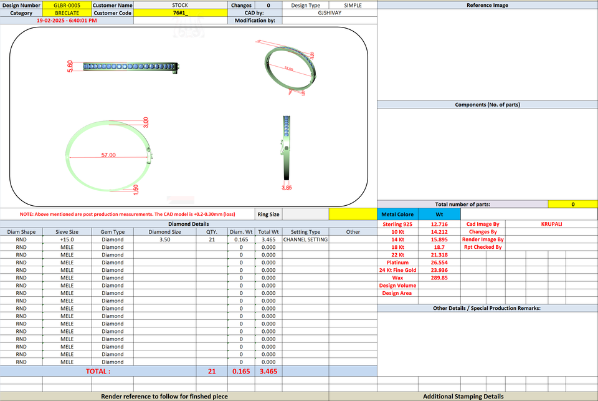Click the Diamond Size column header
This screenshot has width=598, height=401.
pyautogui.click(x=164, y=232)
